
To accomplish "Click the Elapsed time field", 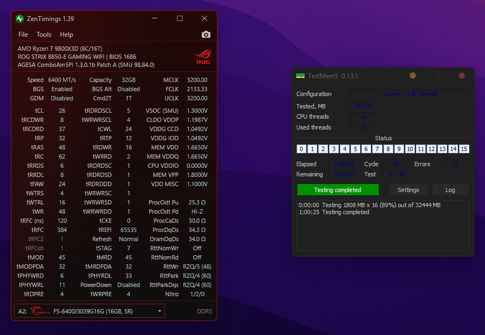I will point(344,164).
